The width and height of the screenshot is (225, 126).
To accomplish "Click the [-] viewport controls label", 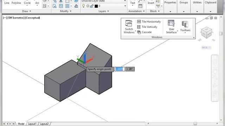I will pyautogui.click(x=5, y=18).
